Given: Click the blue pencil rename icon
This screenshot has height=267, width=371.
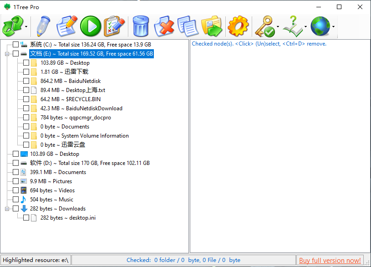Looking at the screenshot, I should pos(44,26).
